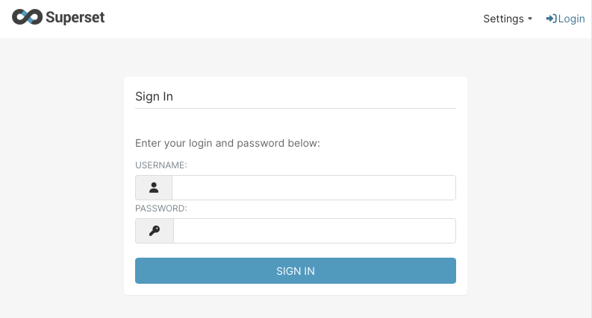
Task: Click the right end of the username text box
Action: coord(446,188)
